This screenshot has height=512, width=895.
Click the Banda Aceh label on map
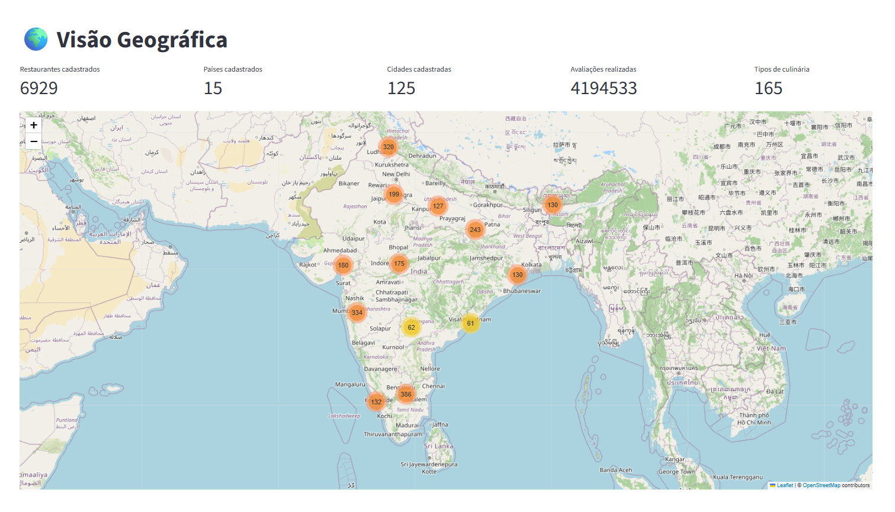(x=616, y=470)
